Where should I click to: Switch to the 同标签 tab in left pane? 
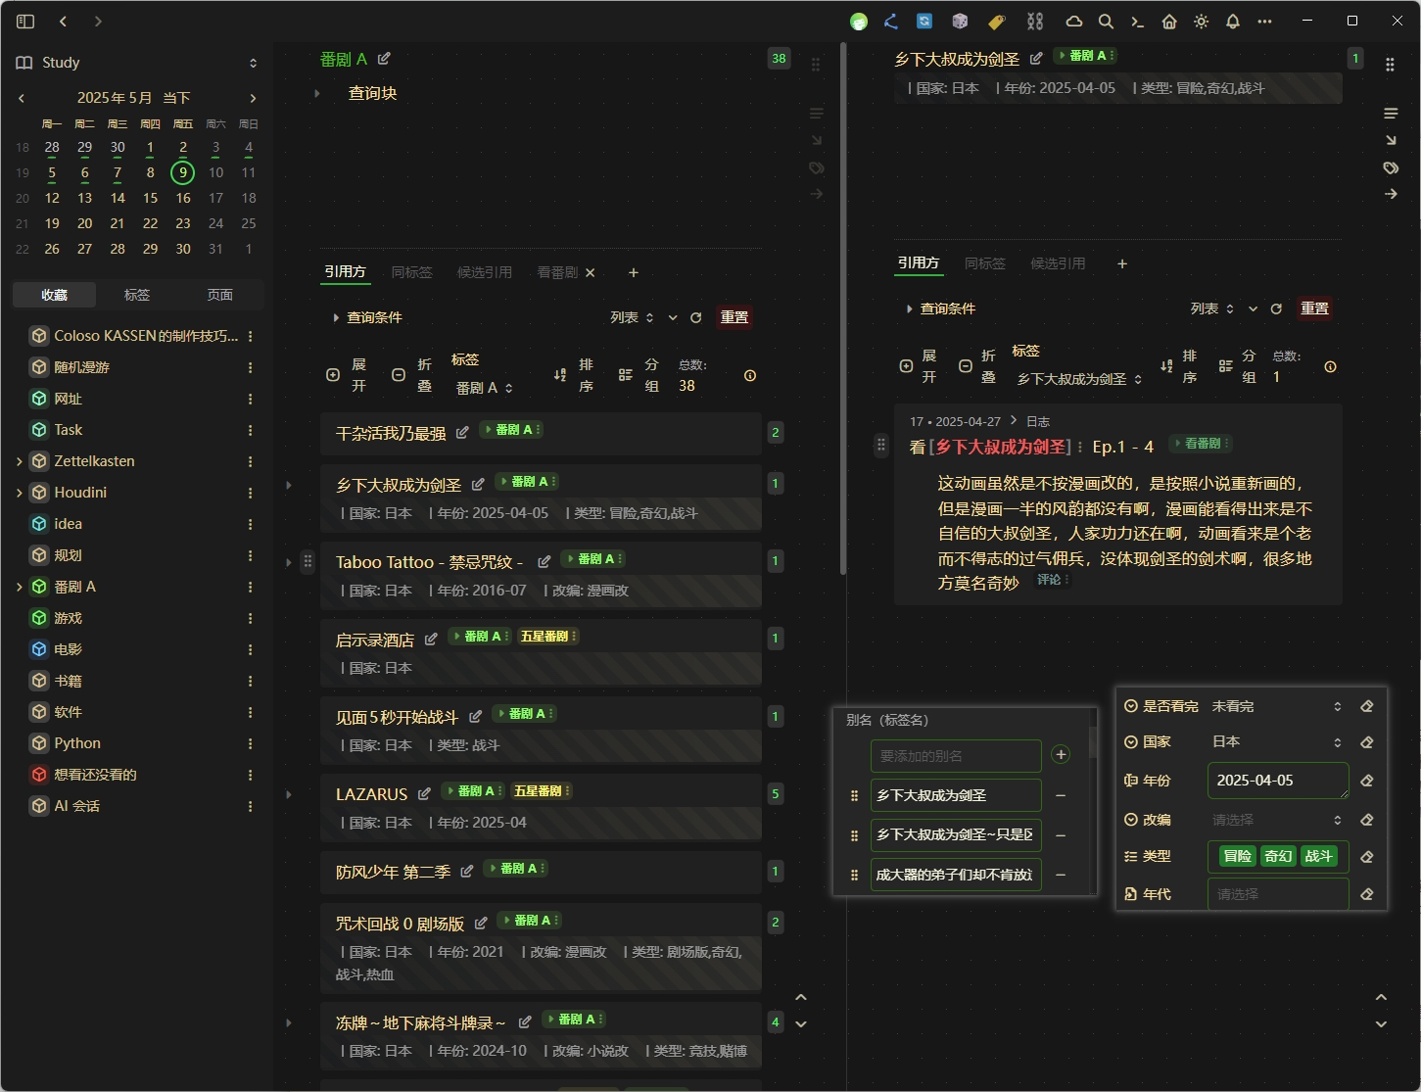click(411, 272)
